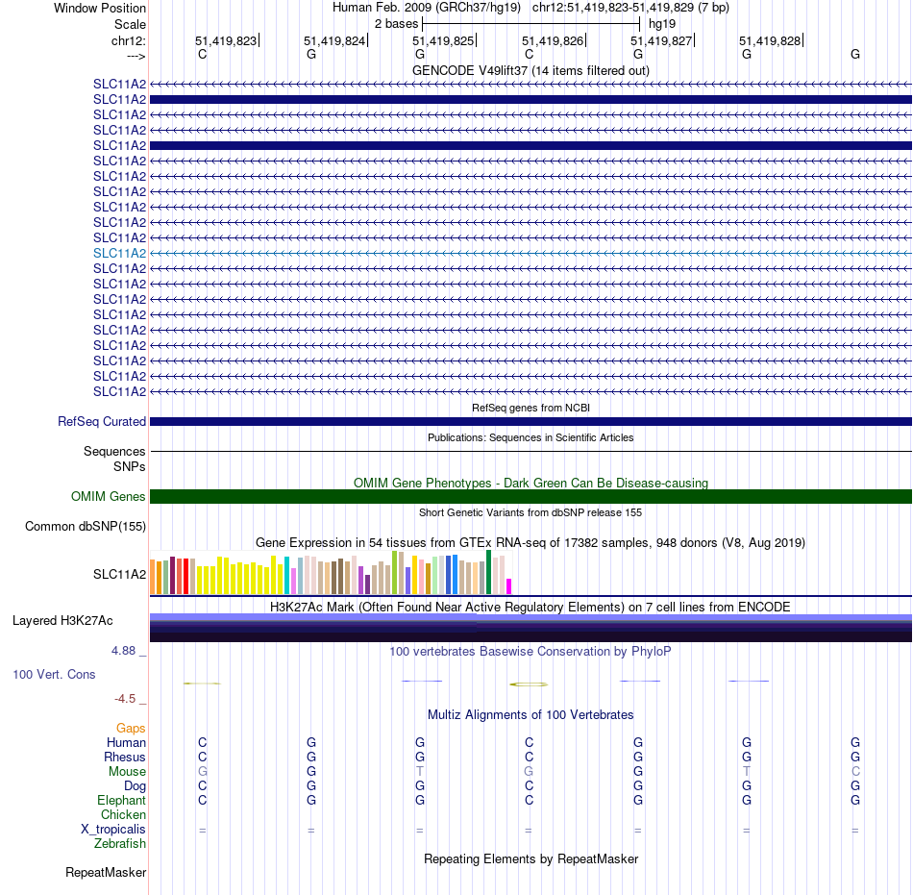The width and height of the screenshot is (913, 895).
Task: Click the 2 bases scale bar
Action: [x=531, y=24]
